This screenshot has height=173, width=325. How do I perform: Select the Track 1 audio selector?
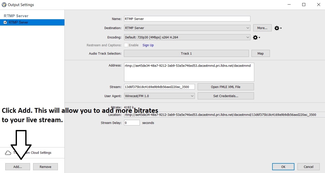click(x=186, y=53)
